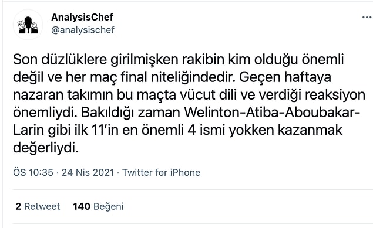Open the @analysischef handle link

coord(83,30)
